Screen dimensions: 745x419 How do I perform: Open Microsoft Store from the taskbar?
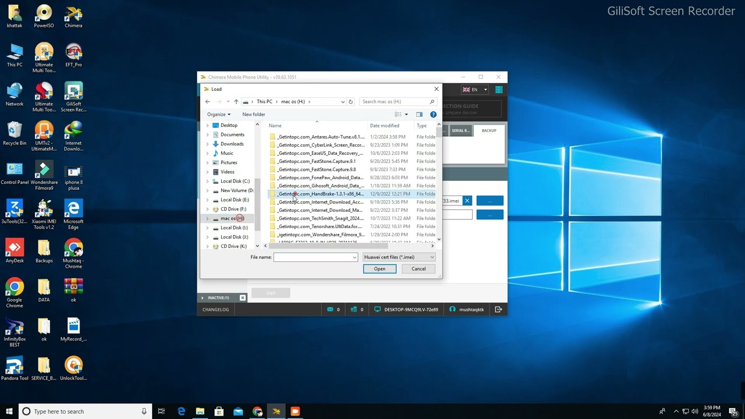pyautogui.click(x=219, y=411)
